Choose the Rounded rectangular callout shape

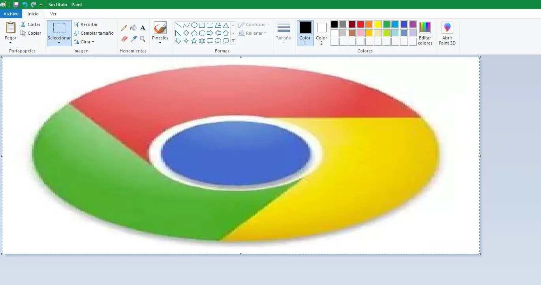tap(210, 41)
